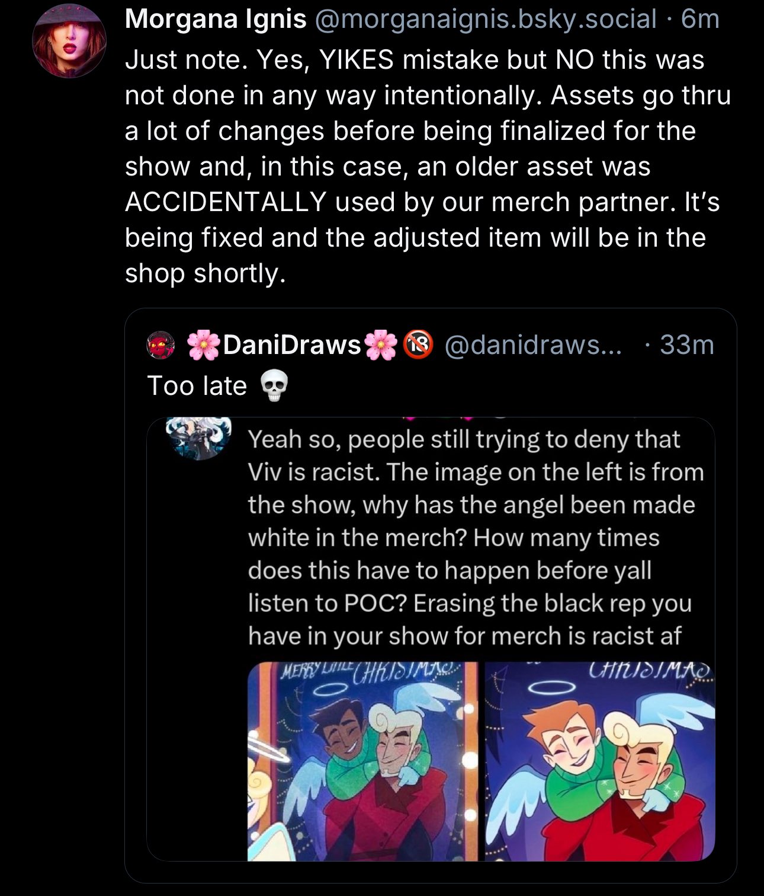764x896 pixels.
Task: Select the post text starting "Just note"
Action: tap(426, 166)
